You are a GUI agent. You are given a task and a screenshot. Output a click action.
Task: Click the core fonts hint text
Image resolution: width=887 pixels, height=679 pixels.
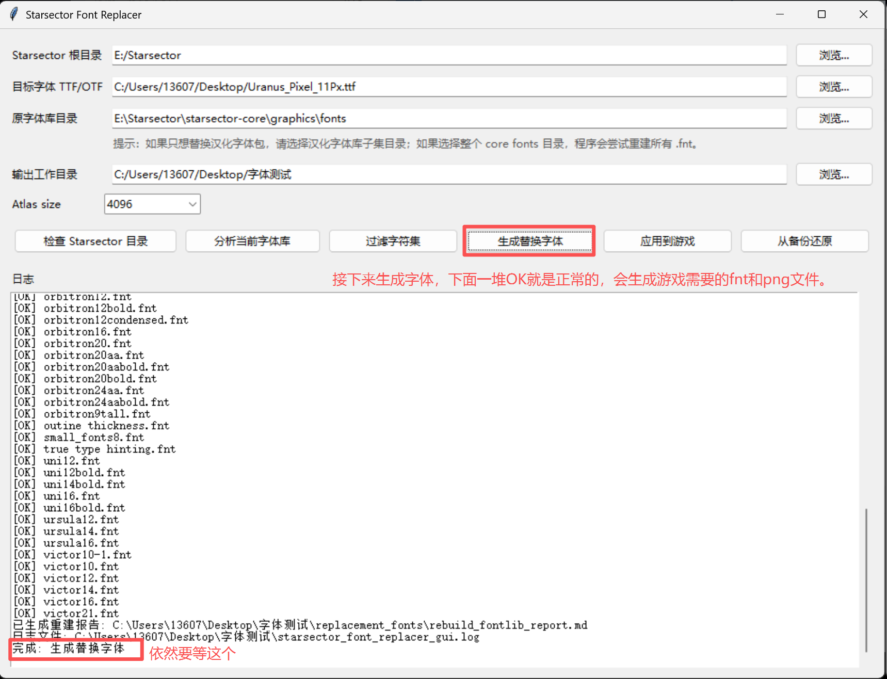click(406, 143)
